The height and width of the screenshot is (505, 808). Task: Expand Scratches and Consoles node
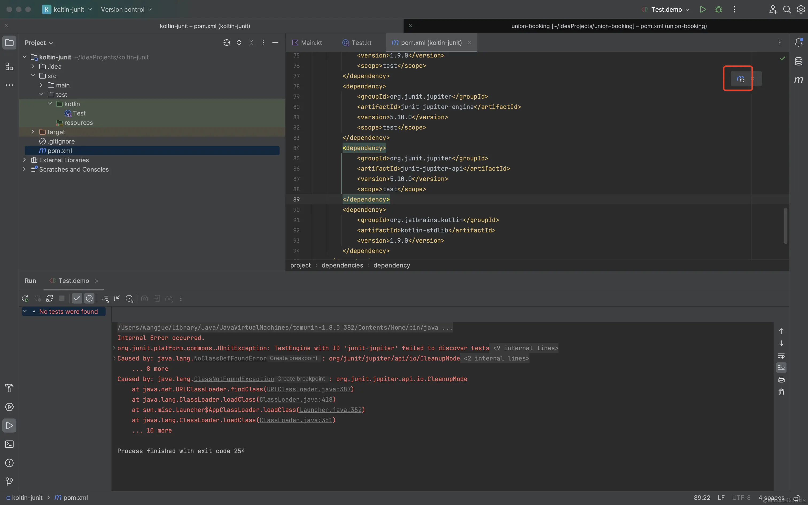point(24,169)
